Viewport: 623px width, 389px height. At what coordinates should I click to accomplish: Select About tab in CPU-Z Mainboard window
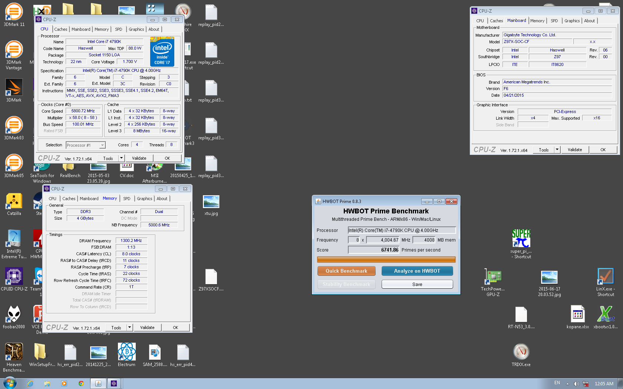point(589,21)
